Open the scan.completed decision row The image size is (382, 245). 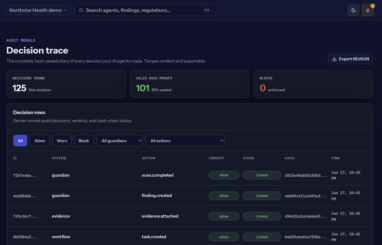189,175
